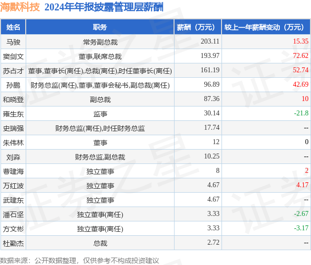This screenshot has height=265, width=311.
Task: Click 朱伟林's 董事 position cell
Action: 100,143
